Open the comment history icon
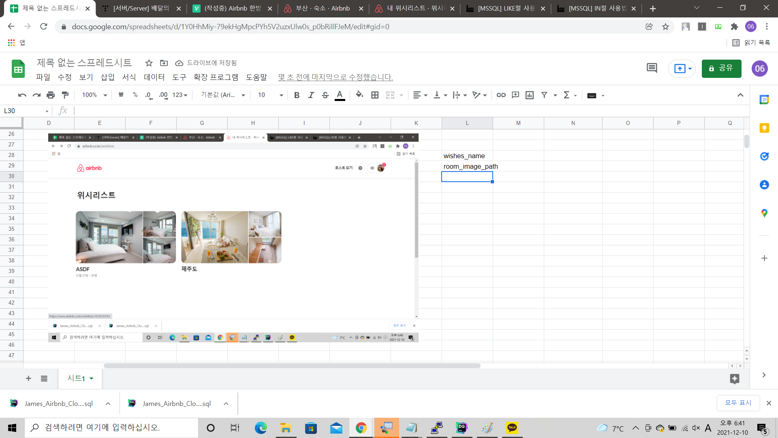778x438 pixels. 652,68
